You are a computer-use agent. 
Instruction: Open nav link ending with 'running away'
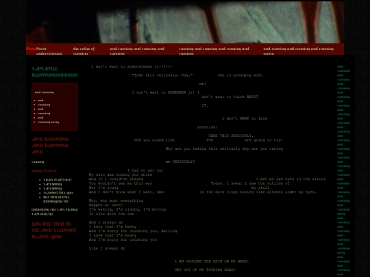298,51
